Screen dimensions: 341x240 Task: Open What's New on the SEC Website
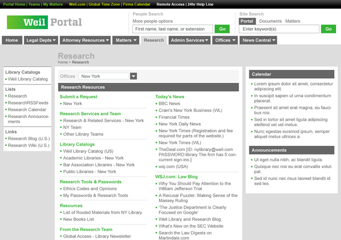(x=191, y=226)
